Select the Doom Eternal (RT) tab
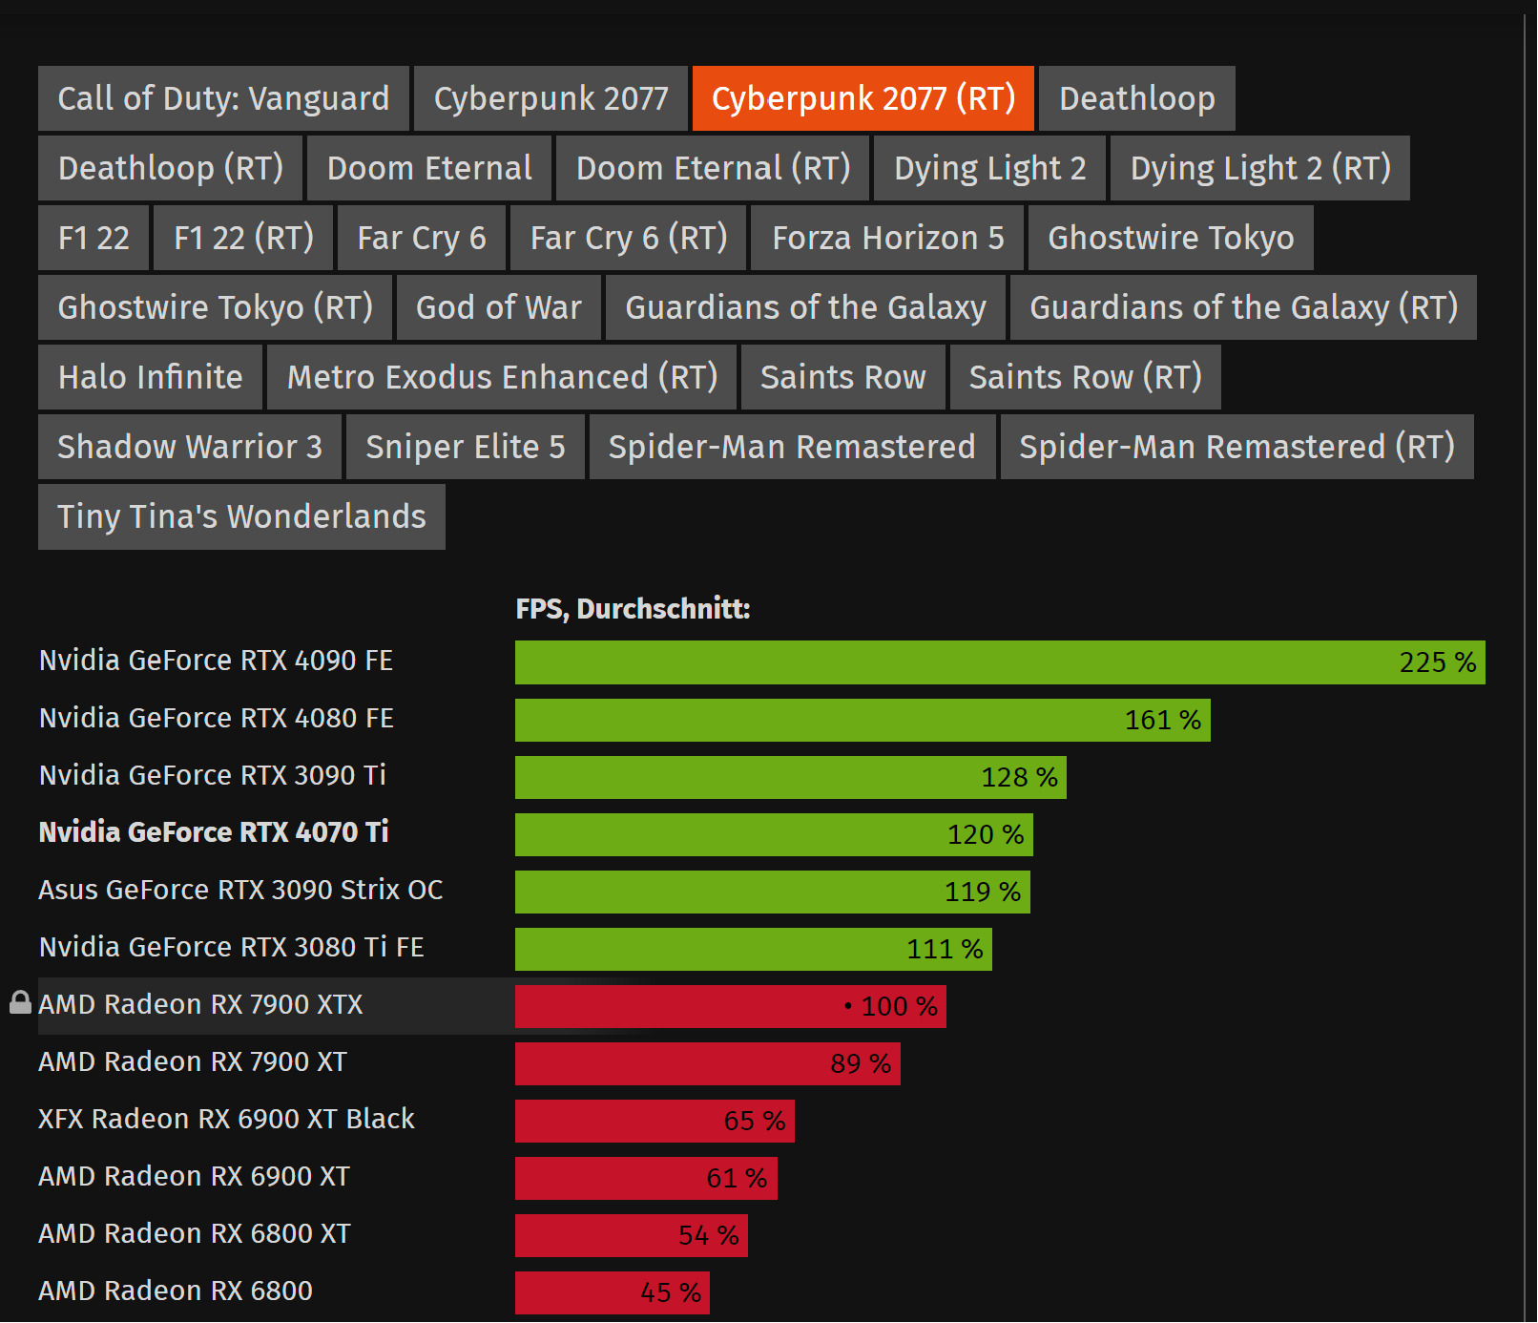 click(x=713, y=168)
